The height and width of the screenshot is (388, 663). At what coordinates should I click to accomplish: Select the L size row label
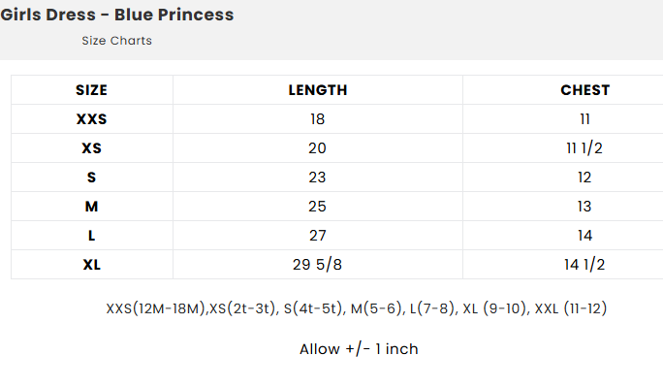pyautogui.click(x=92, y=236)
